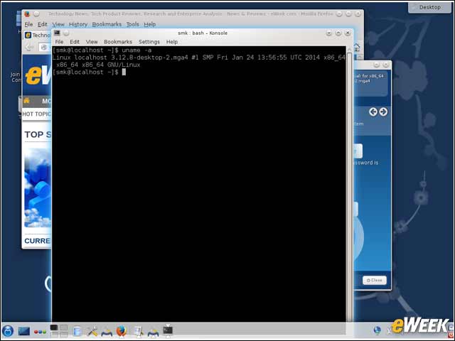The height and width of the screenshot is (341, 455).
Task: Maximize the Konsole window
Action: (338, 33)
